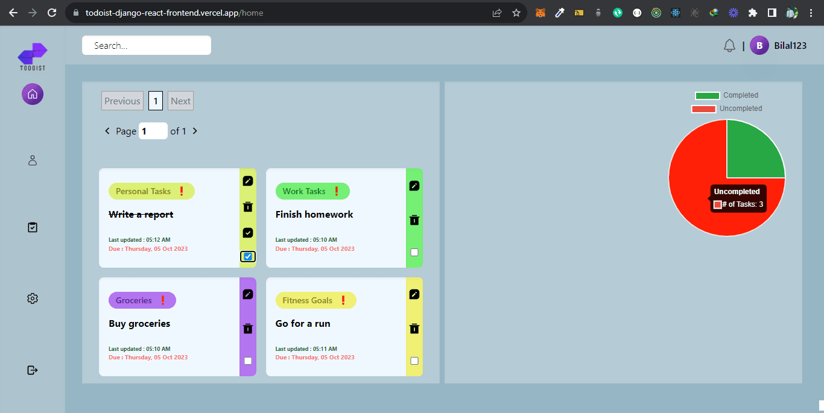Viewport: 824px width, 413px height.
Task: Click the completed check icon on Write a report
Action: click(248, 233)
